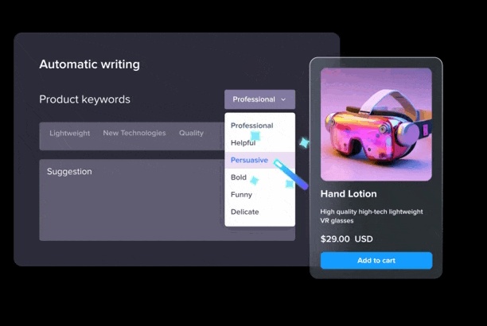Click the Lightweight keyword tag
Image resolution: width=487 pixels, height=326 pixels.
pos(69,134)
